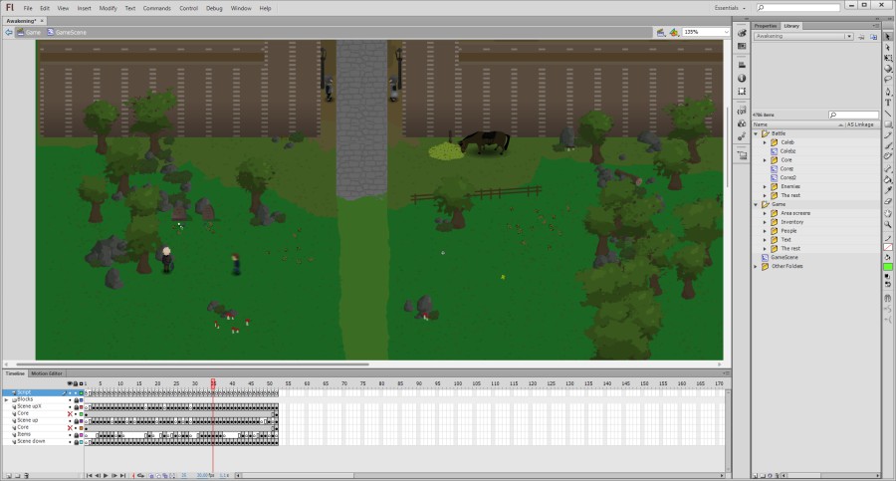Select the Hand tool
Viewport: 896px width, 481px height.
coord(888,212)
